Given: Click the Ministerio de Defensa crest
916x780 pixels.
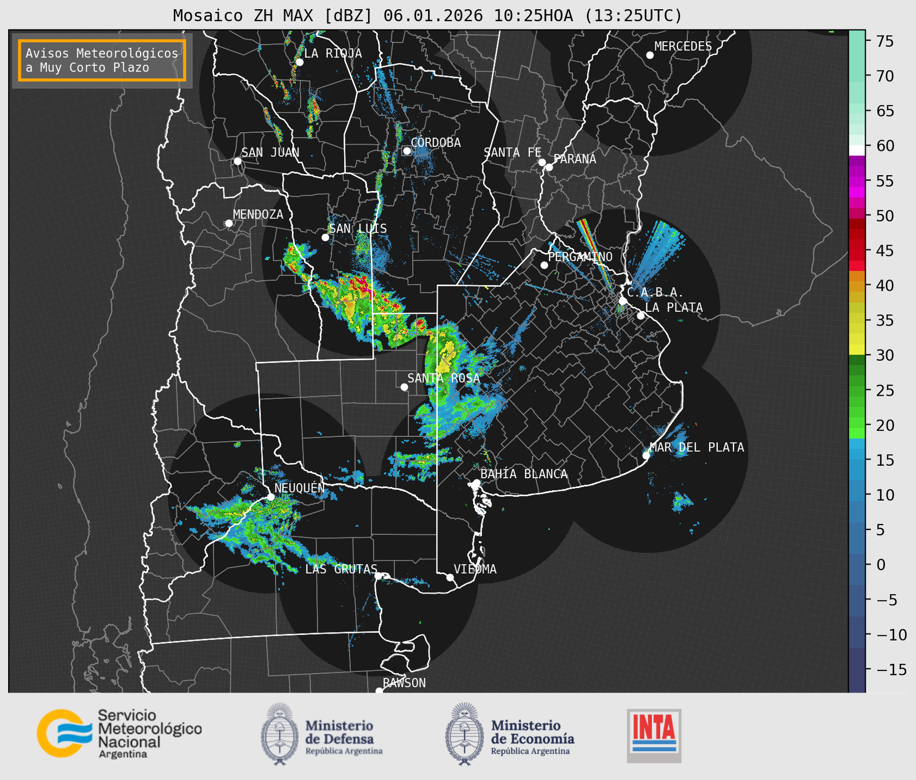Looking at the screenshot, I should (x=280, y=734).
